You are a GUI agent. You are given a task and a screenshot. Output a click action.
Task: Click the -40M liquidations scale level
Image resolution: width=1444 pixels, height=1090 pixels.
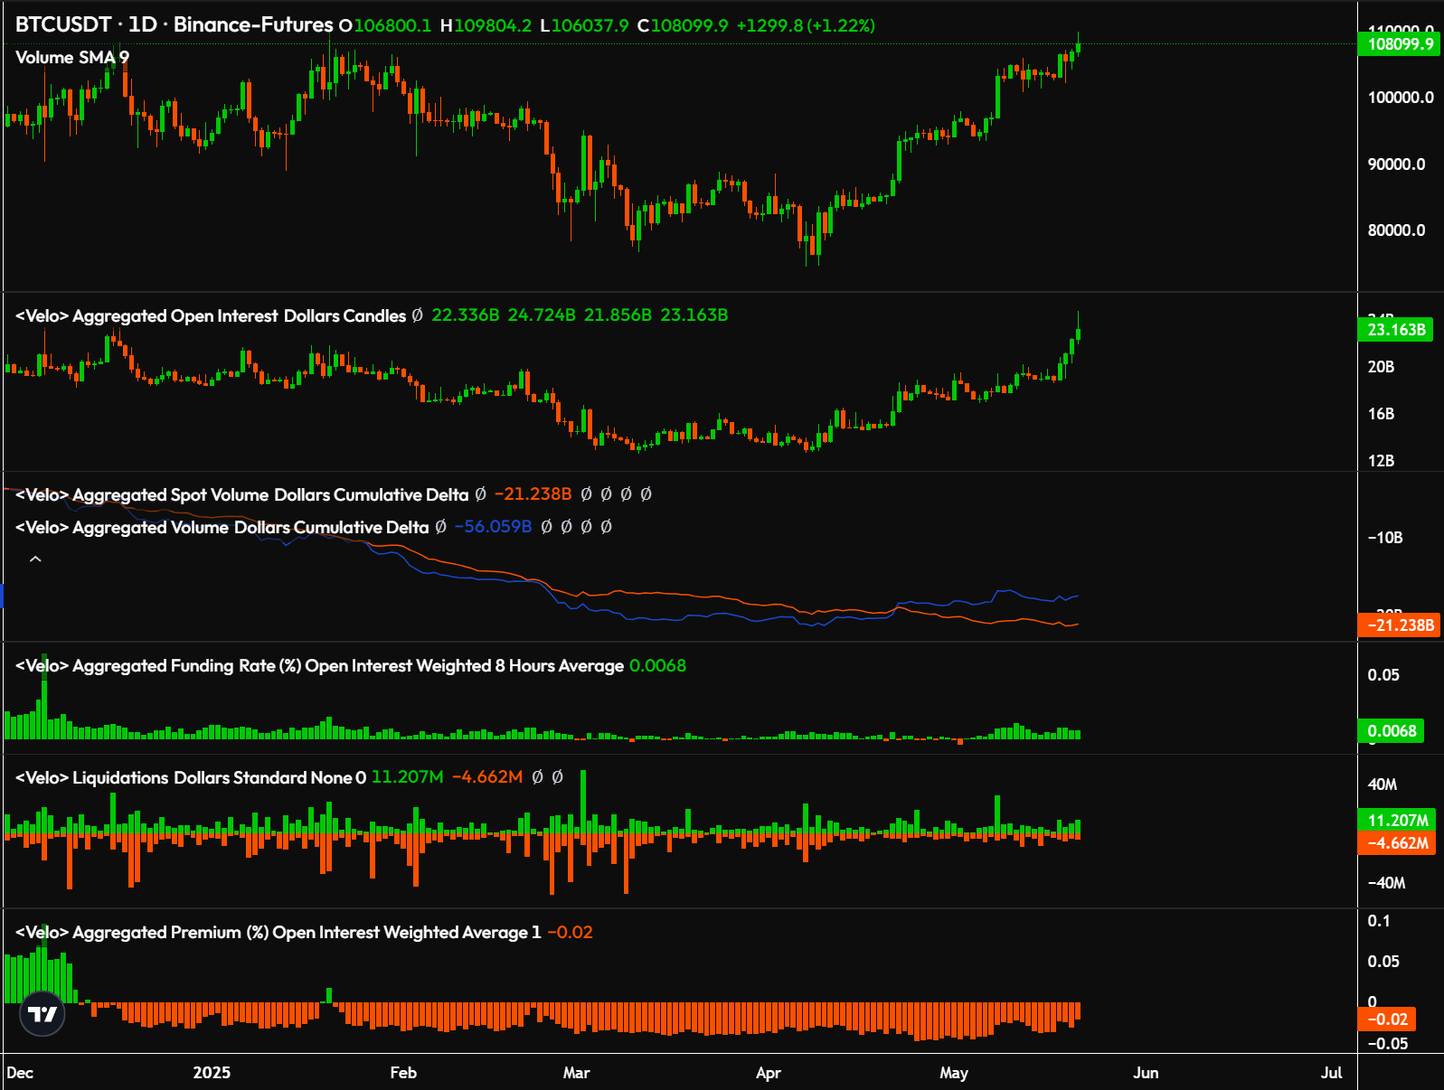point(1386,883)
